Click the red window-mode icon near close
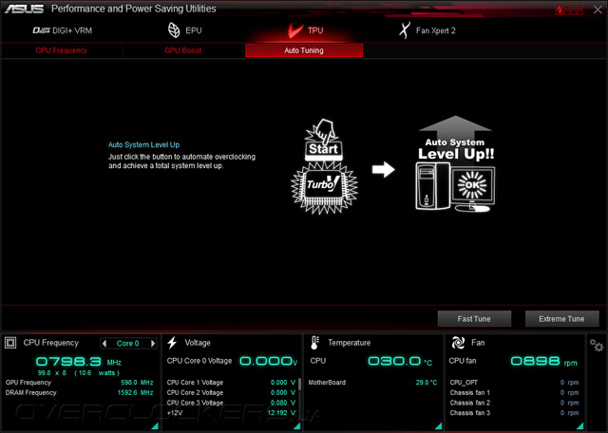The height and width of the screenshot is (433, 608). 569,10
